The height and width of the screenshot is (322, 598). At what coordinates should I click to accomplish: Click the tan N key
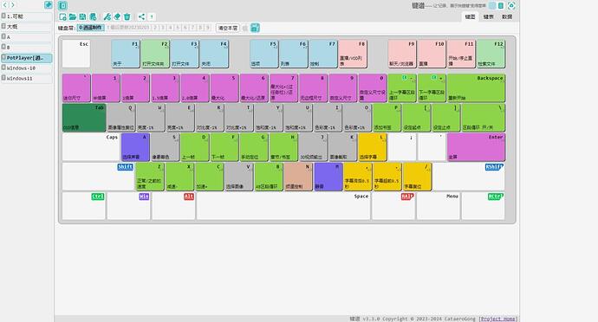click(x=298, y=177)
